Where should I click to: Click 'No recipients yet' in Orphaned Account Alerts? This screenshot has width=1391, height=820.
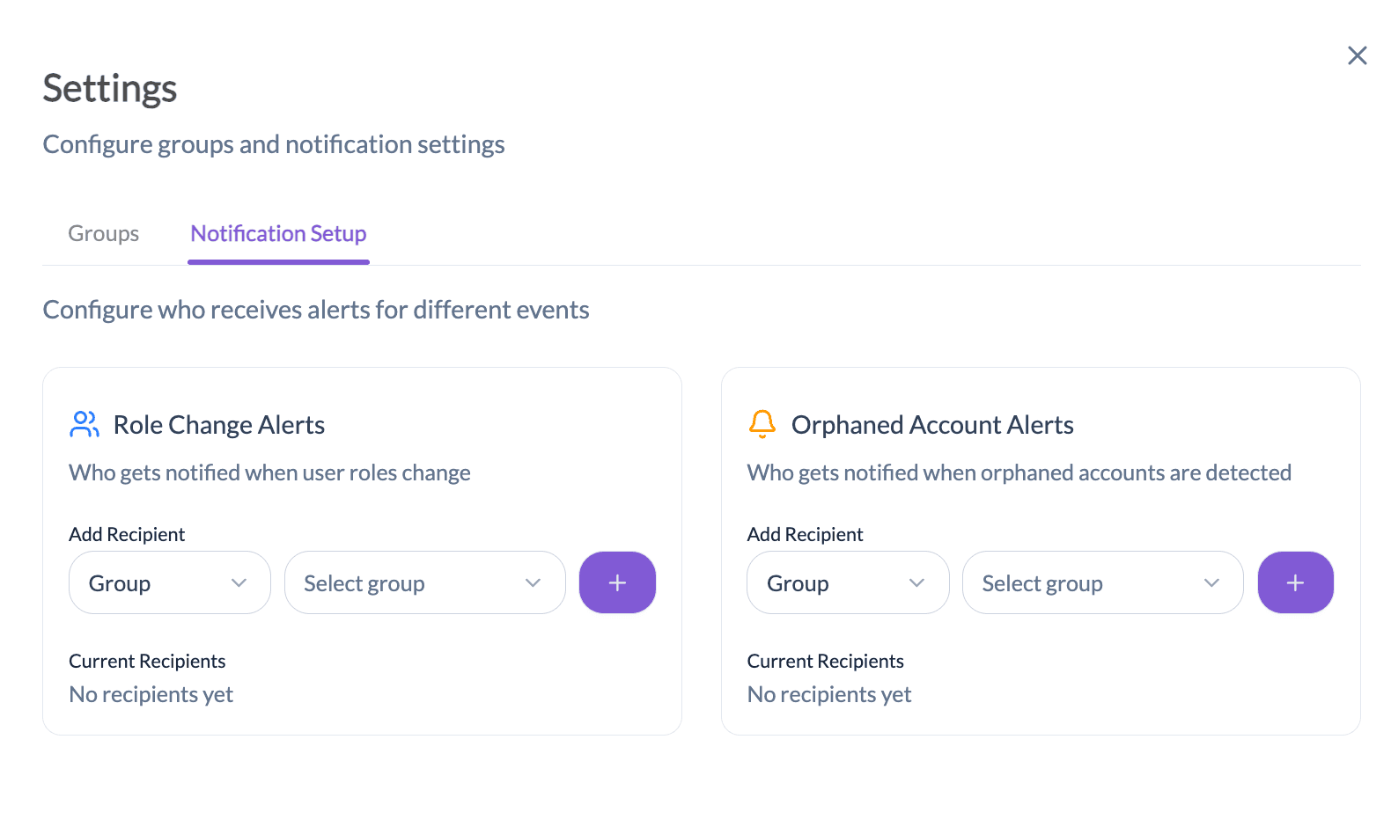coord(829,695)
